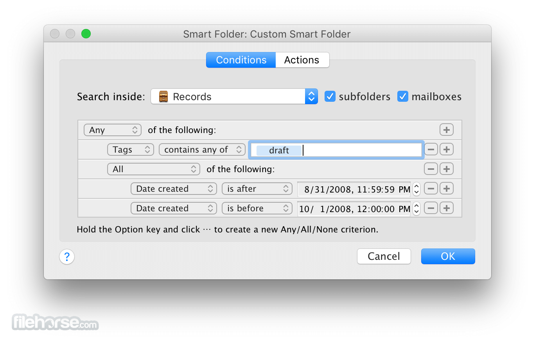This screenshot has height=342, width=535.
Task: Remove the 'is after' date condition
Action: pyautogui.click(x=431, y=189)
